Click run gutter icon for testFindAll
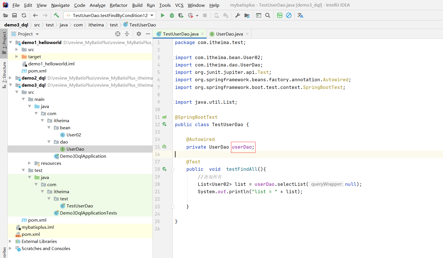Image resolution: width=443 pixels, height=258 pixels. (164, 169)
